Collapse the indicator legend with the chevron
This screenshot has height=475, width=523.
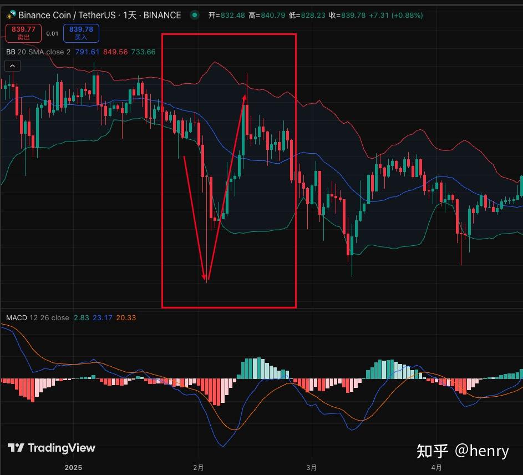tap(12, 66)
